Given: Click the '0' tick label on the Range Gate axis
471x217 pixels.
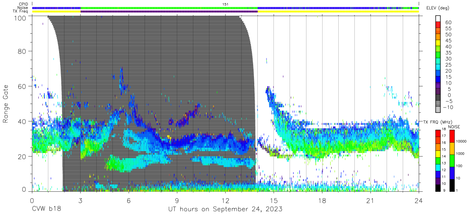Looking at the screenshot, I should coord(24,190).
